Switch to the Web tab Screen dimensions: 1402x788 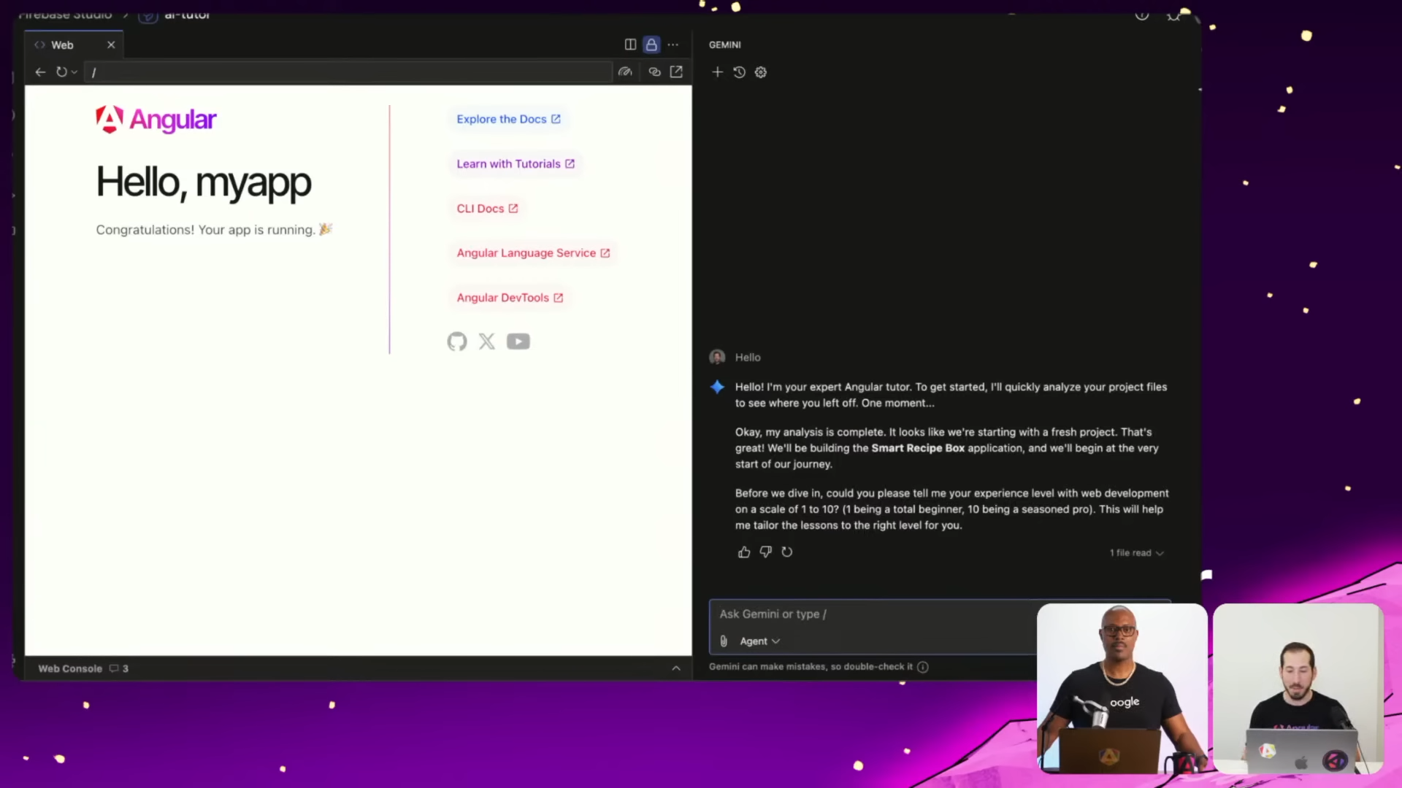[62, 45]
